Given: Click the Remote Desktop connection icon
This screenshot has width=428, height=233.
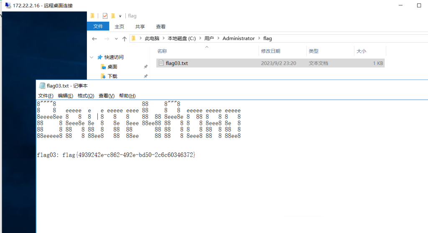Looking at the screenshot, I should point(8,5).
